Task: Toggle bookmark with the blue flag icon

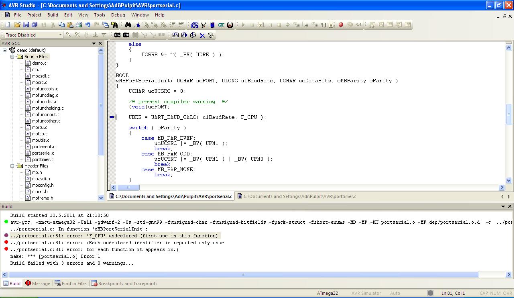Action: 137,25
